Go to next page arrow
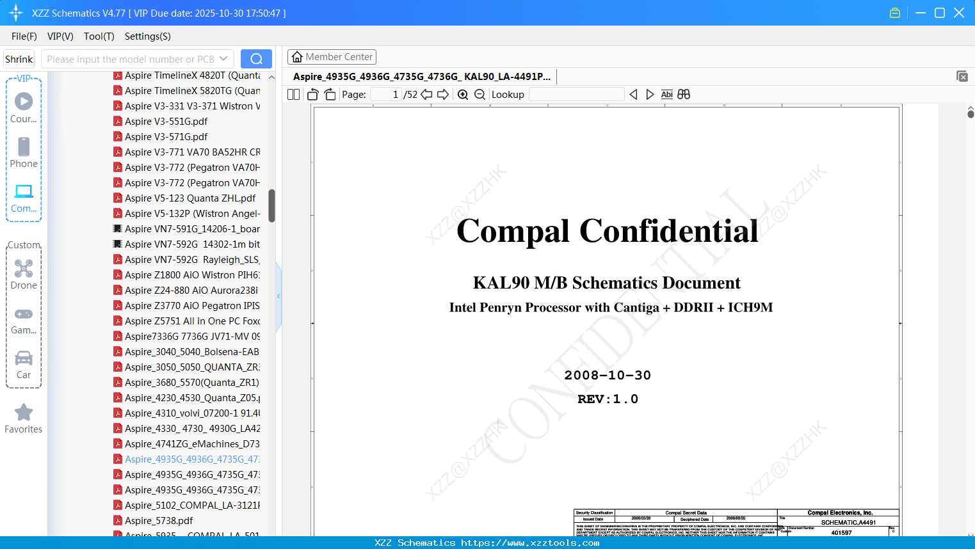 click(443, 95)
